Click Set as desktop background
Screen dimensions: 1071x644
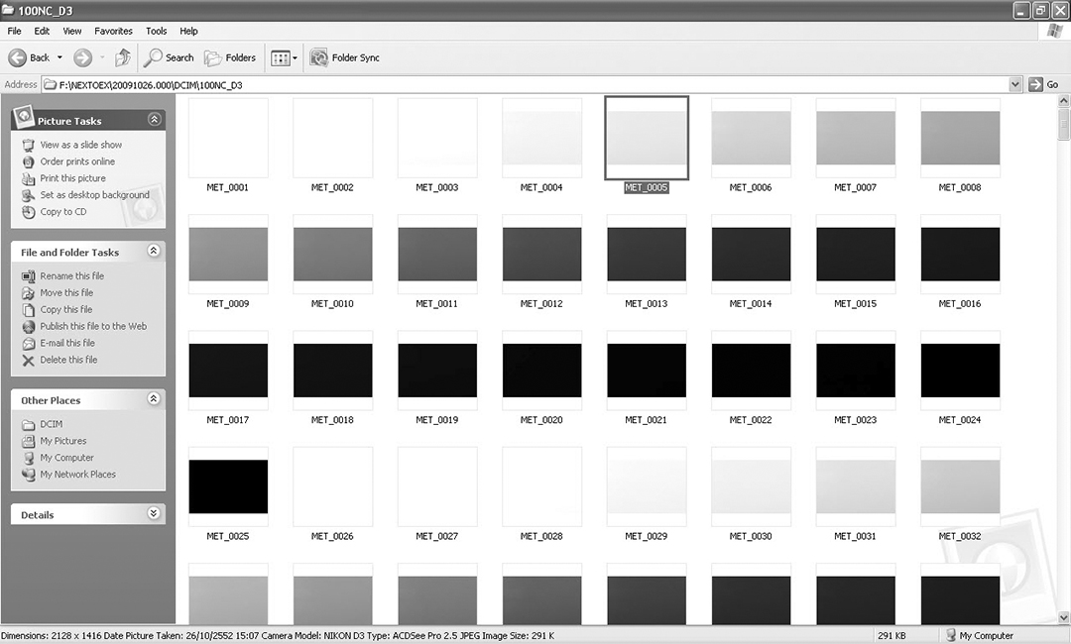click(94, 195)
